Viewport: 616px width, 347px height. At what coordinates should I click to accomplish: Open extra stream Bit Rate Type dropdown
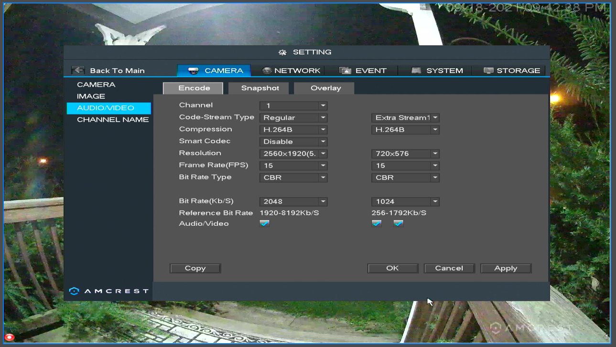coord(405,178)
